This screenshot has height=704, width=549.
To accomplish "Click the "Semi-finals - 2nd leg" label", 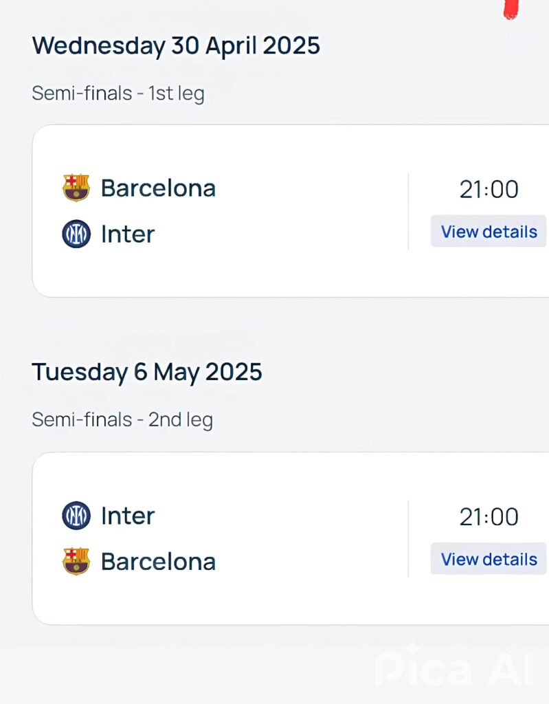I will coord(122,419).
